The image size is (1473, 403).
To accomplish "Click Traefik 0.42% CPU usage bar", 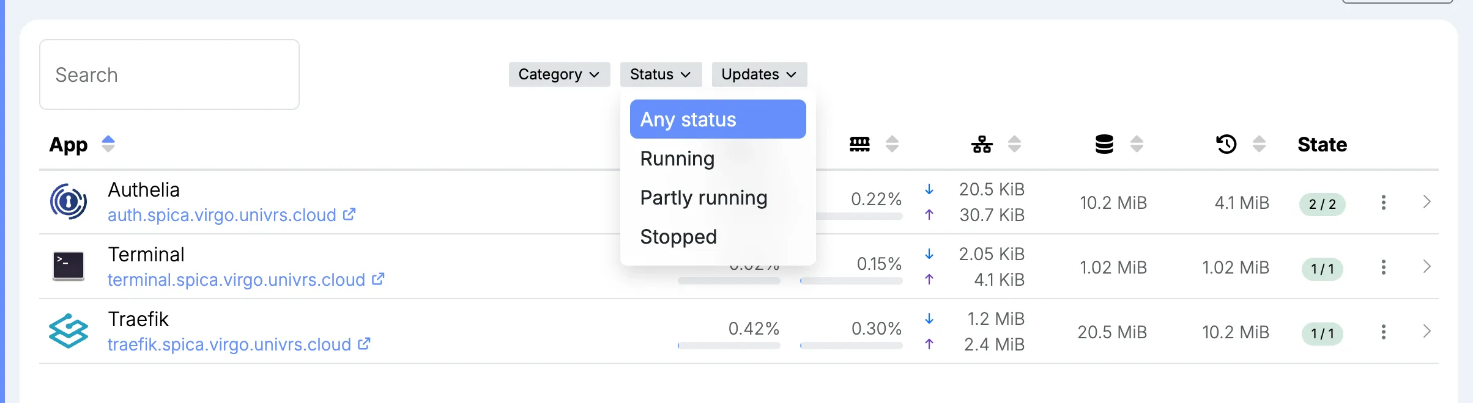I will 729,346.
